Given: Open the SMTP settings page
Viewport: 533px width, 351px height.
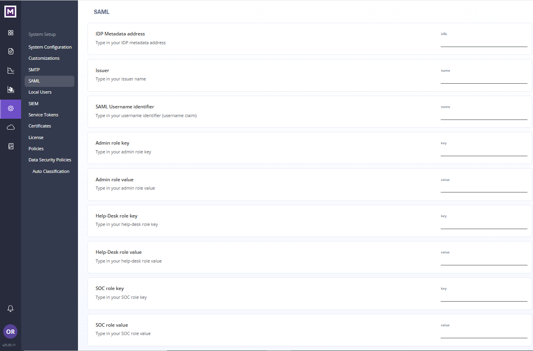Looking at the screenshot, I should coord(34,70).
